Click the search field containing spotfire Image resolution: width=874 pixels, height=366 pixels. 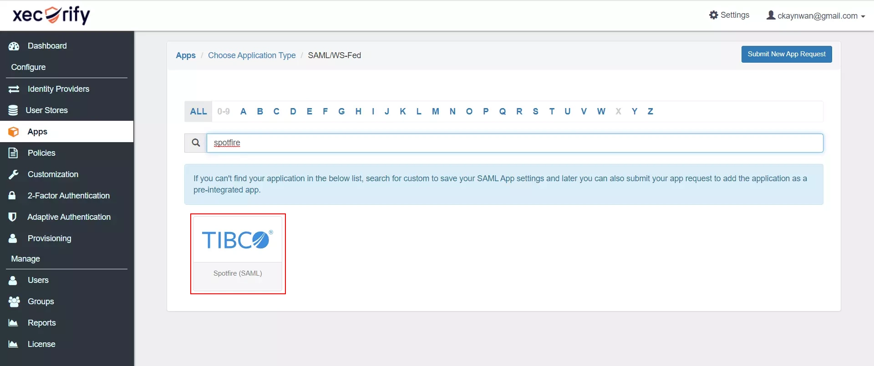(x=515, y=143)
